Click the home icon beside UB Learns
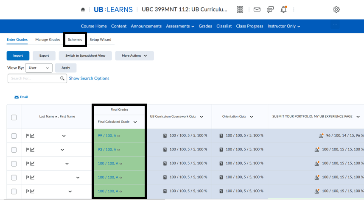This screenshot has width=364, height=200. (x=83, y=9)
